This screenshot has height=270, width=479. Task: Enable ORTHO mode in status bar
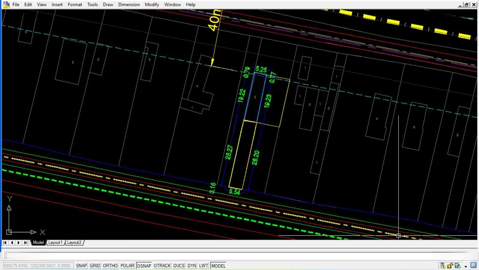click(x=110, y=266)
